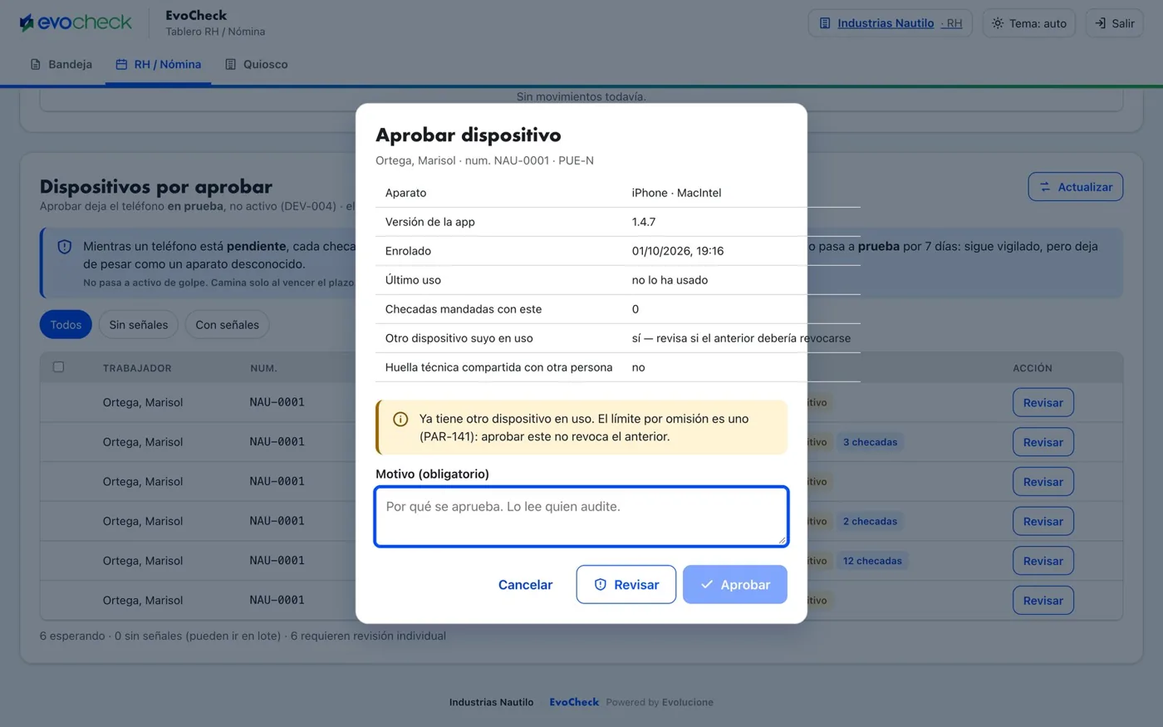Click the 3 checadas badge

[870, 442]
